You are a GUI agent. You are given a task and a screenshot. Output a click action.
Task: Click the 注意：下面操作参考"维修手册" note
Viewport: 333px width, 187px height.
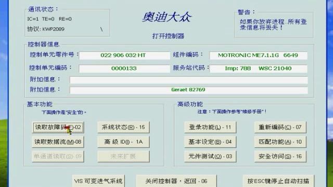pos(232,112)
